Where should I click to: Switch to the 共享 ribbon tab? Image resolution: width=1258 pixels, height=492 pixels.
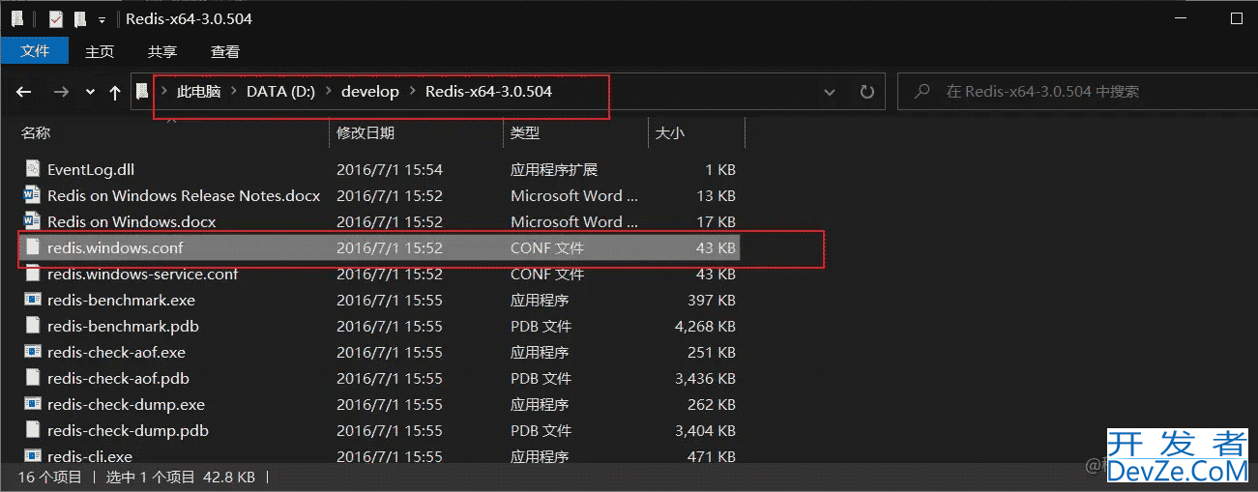162,51
